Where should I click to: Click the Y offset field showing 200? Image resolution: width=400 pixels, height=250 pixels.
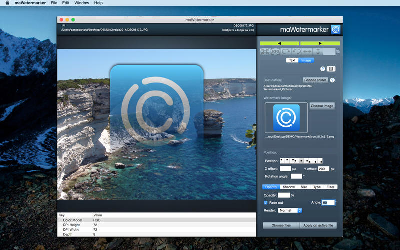pos(324,169)
